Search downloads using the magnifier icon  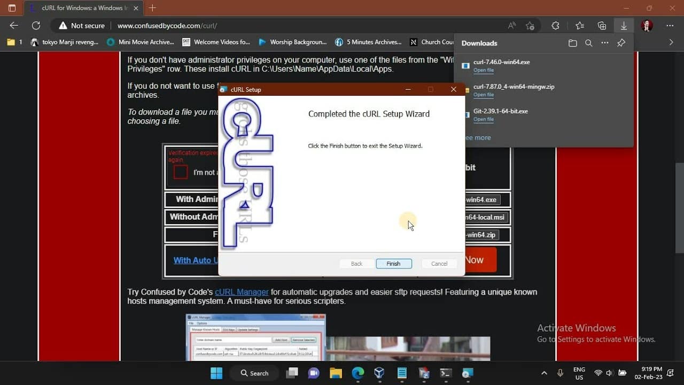click(588, 43)
